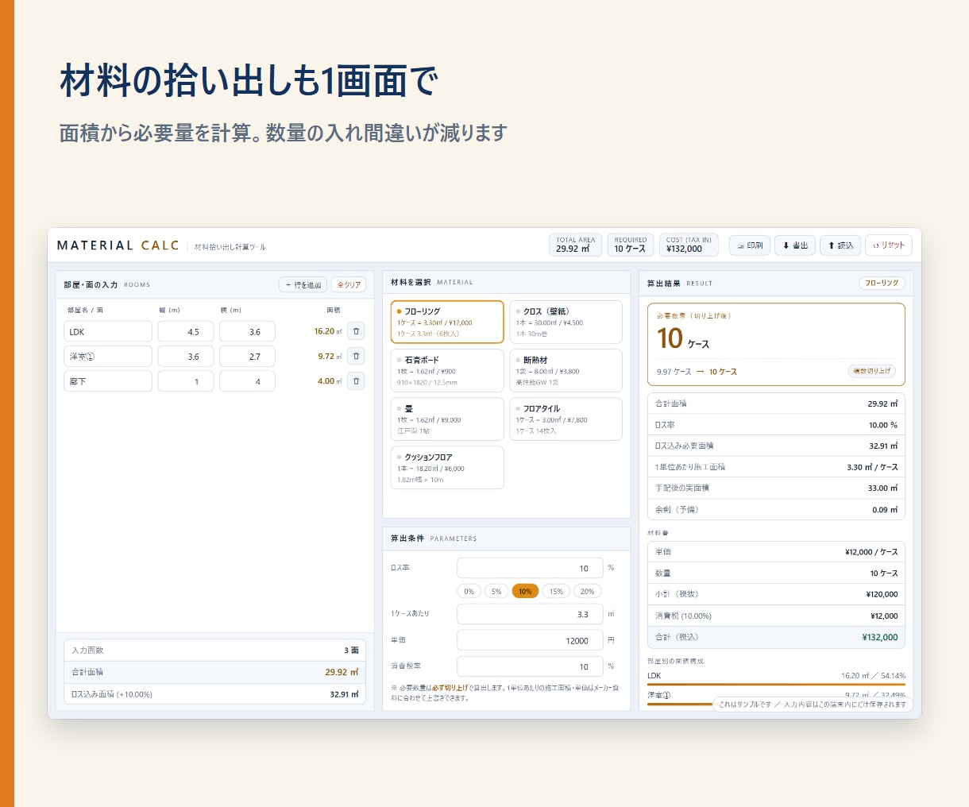The width and height of the screenshot is (969, 807).
Task: Click the 1ケースあたり input field
Action: [x=530, y=614]
